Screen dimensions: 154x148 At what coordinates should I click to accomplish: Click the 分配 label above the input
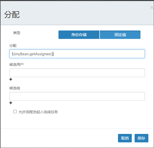[13, 45]
